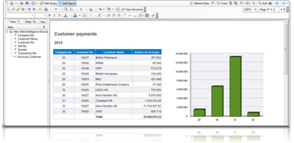
Task: Click the format painter brush icon
Action: 153,15
